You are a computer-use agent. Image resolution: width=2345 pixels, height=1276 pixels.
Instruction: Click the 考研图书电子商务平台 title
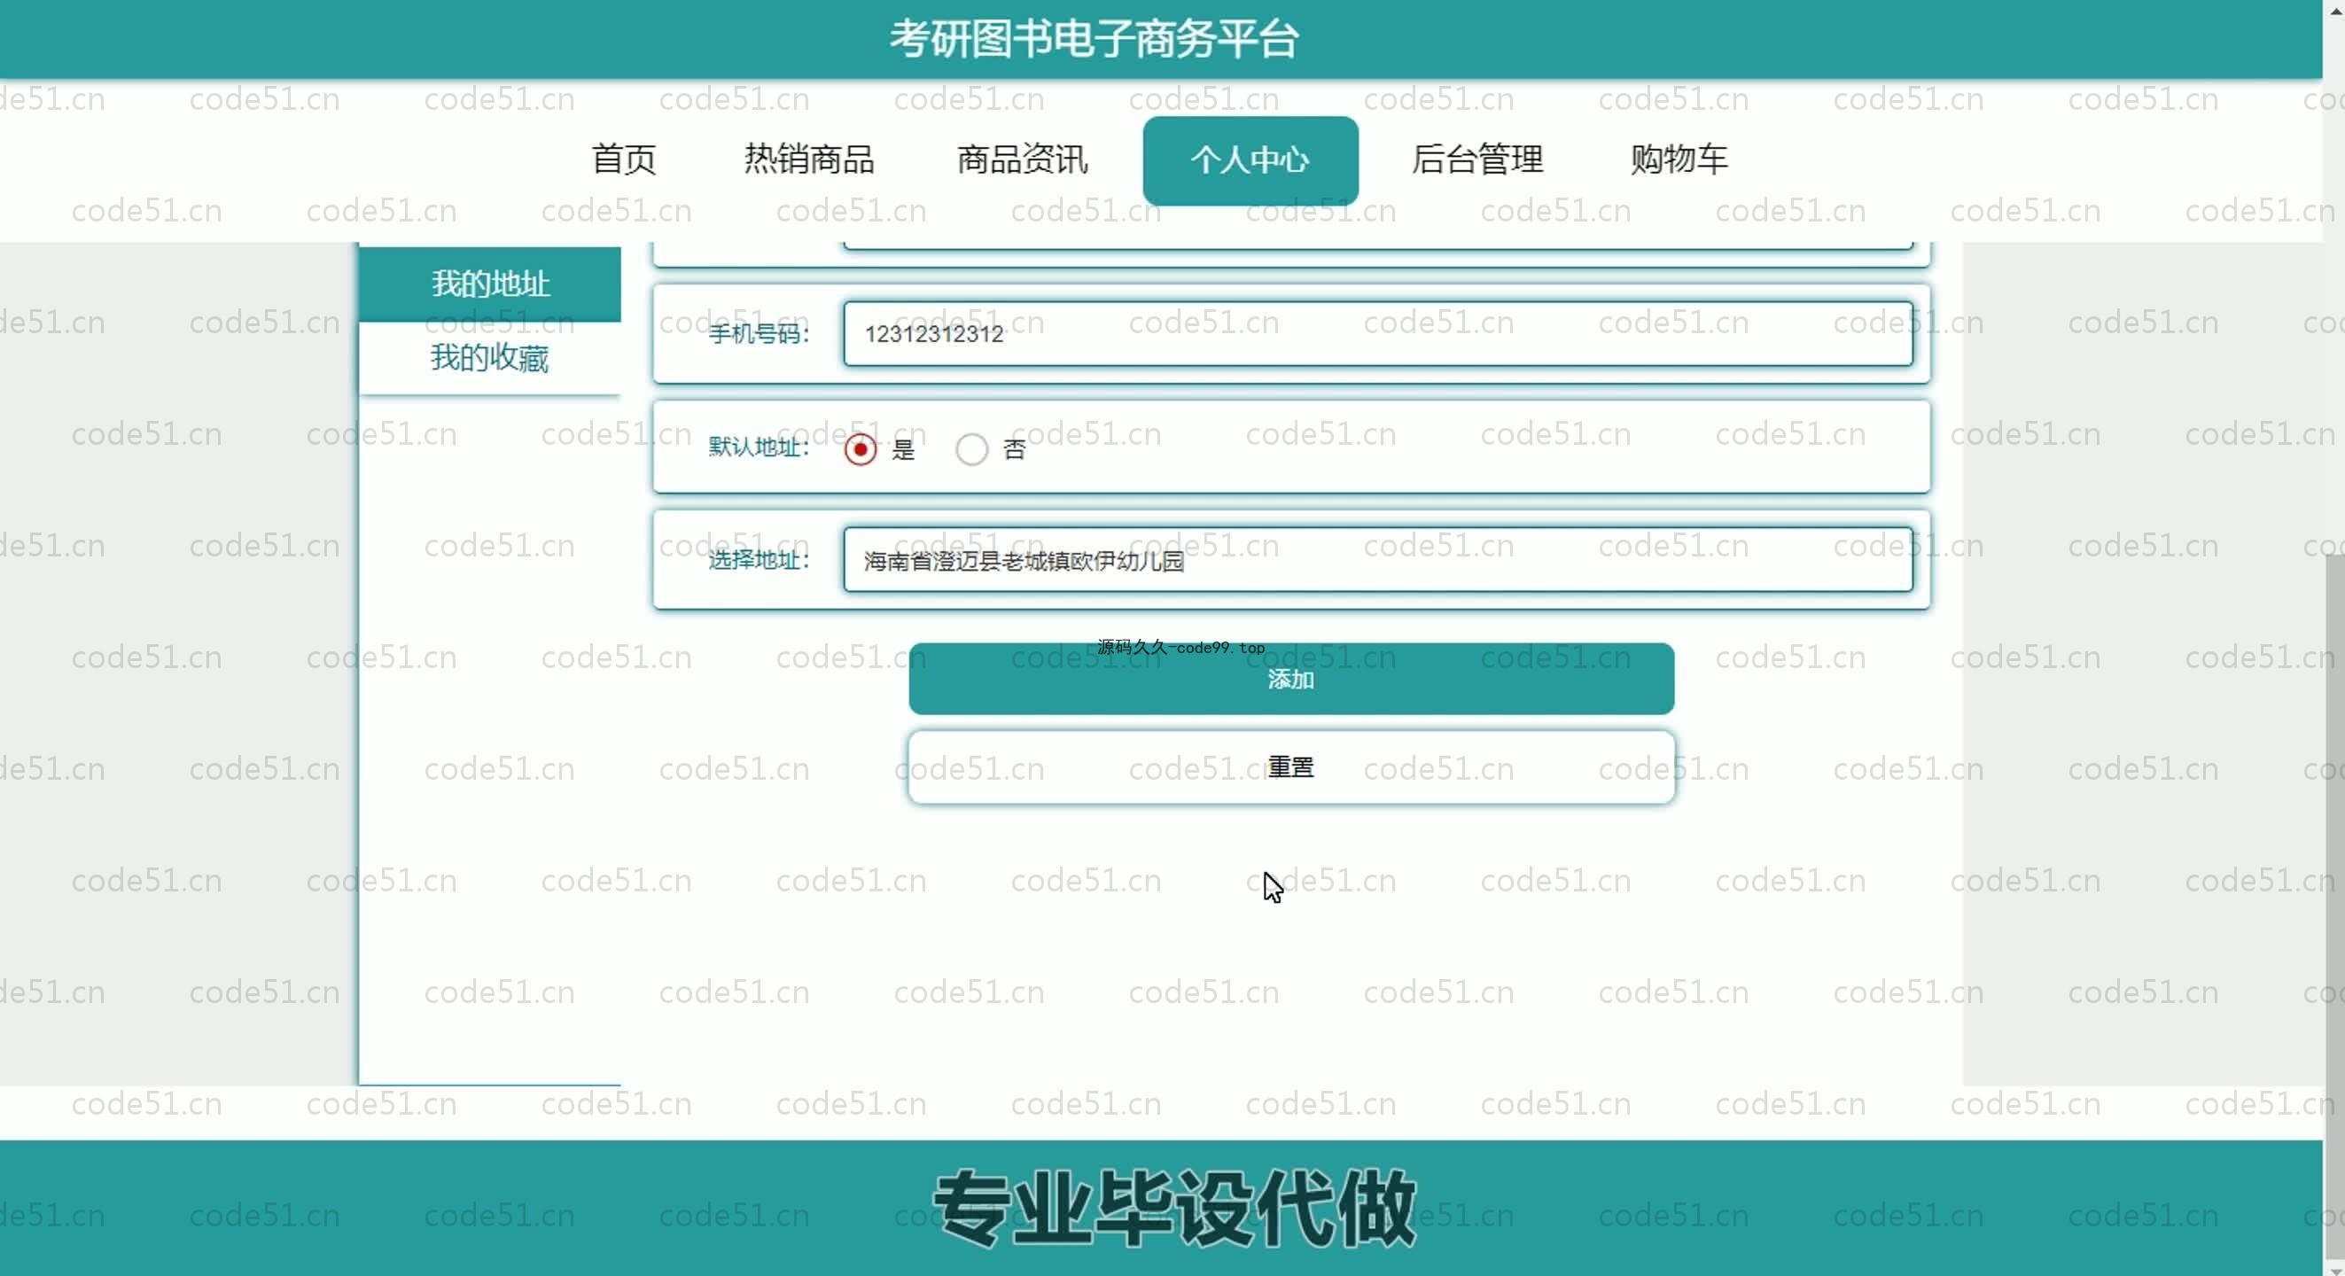click(x=1094, y=39)
